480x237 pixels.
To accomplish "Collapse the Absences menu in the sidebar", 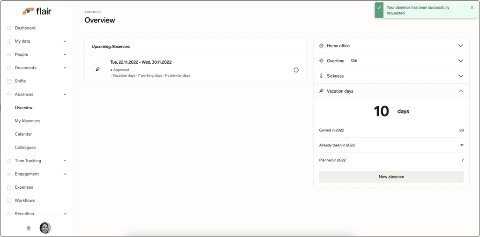I will [x=65, y=95].
